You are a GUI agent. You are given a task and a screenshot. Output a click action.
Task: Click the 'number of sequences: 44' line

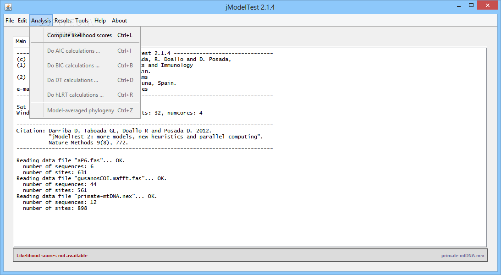(x=60, y=184)
